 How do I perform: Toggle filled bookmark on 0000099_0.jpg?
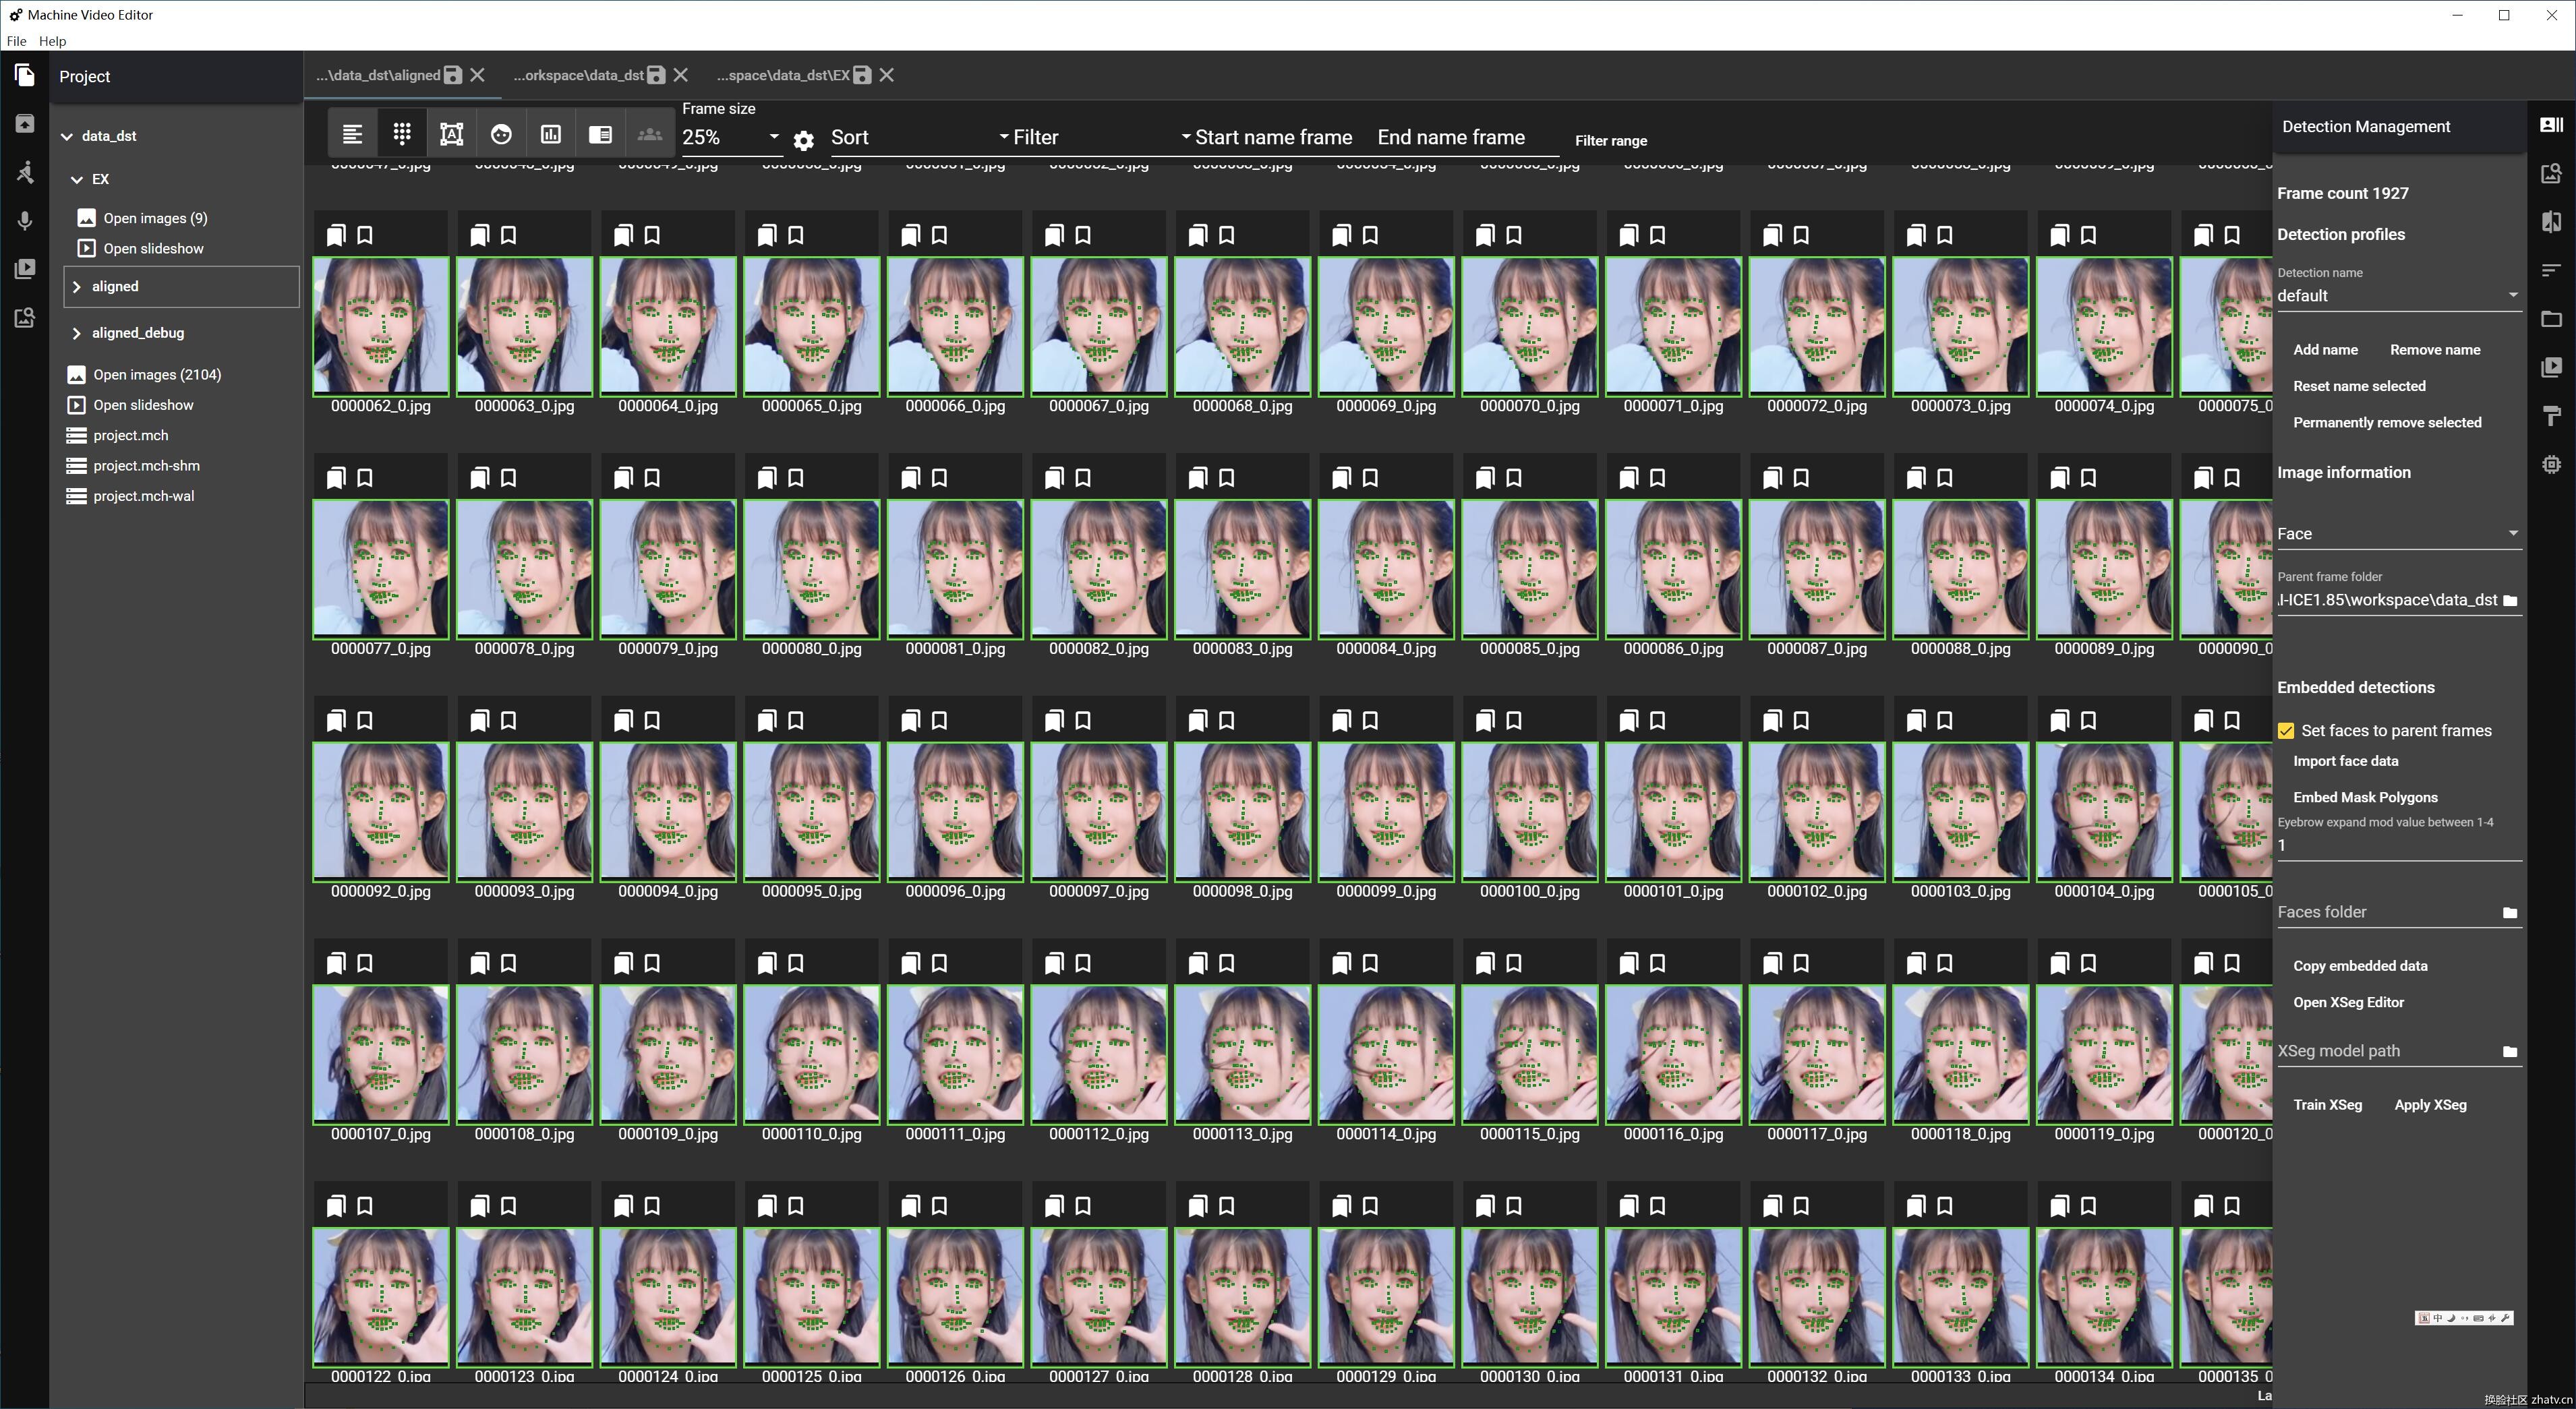pos(1342,721)
